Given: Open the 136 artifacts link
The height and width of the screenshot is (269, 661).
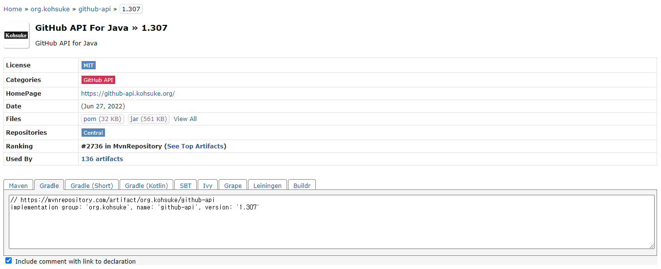Looking at the screenshot, I should point(102,159).
